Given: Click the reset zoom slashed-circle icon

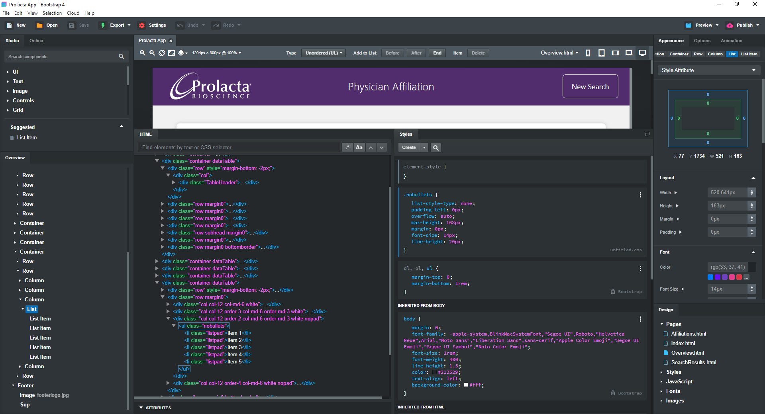Looking at the screenshot, I should click(x=162, y=53).
